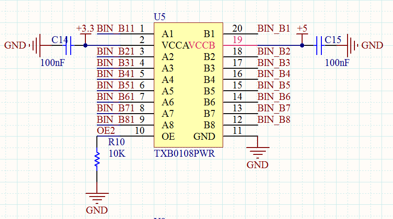
Task: Select net label BIN_B41
Action: (116, 74)
